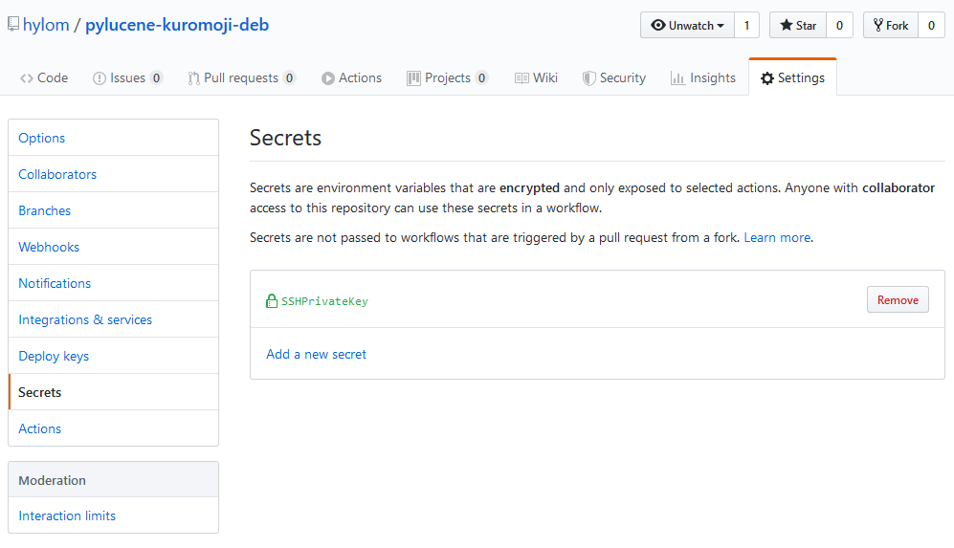Image resolution: width=954 pixels, height=548 pixels.
Task: Open the Wiki tab
Action: [536, 78]
